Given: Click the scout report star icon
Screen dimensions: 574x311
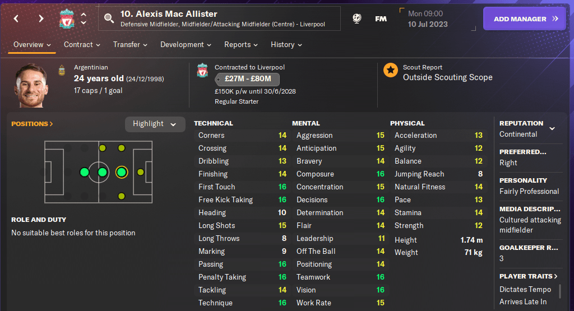Looking at the screenshot, I should click(391, 71).
